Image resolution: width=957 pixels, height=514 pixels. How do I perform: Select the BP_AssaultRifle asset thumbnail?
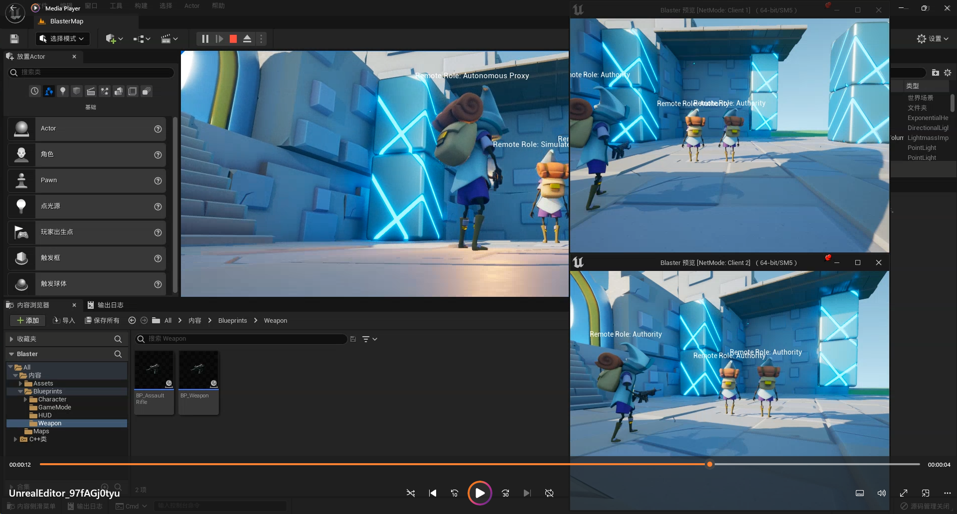point(154,383)
